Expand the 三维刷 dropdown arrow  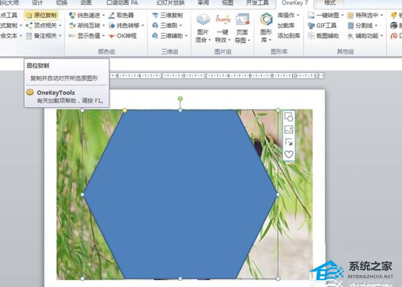pos(181,25)
